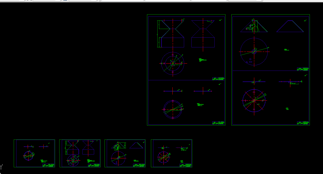The width and height of the screenshot is (323, 174).
Task: Click title block at right sheet's bottom corner
Action: point(303,123)
